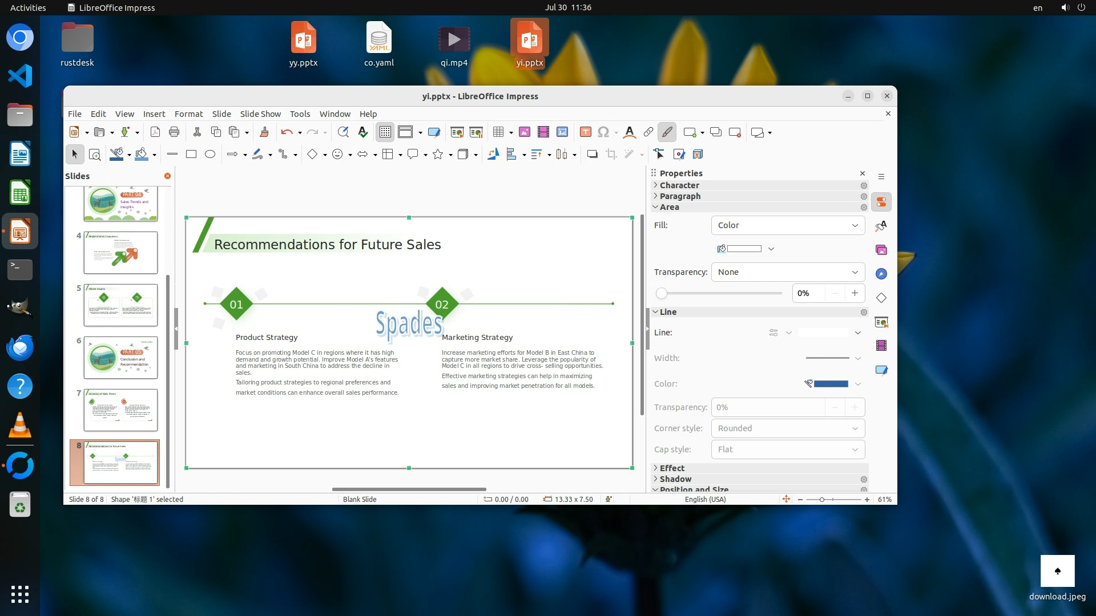Open the Transparency None dropdown
Screen dimensions: 1096x616
(788, 272)
